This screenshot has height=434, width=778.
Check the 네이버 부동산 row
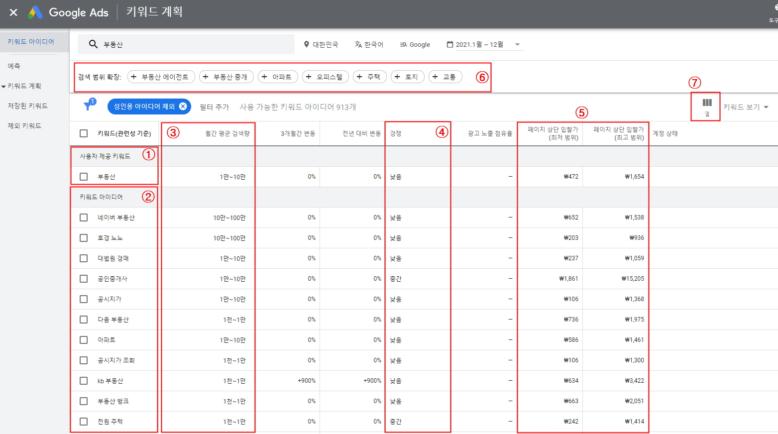(84, 217)
